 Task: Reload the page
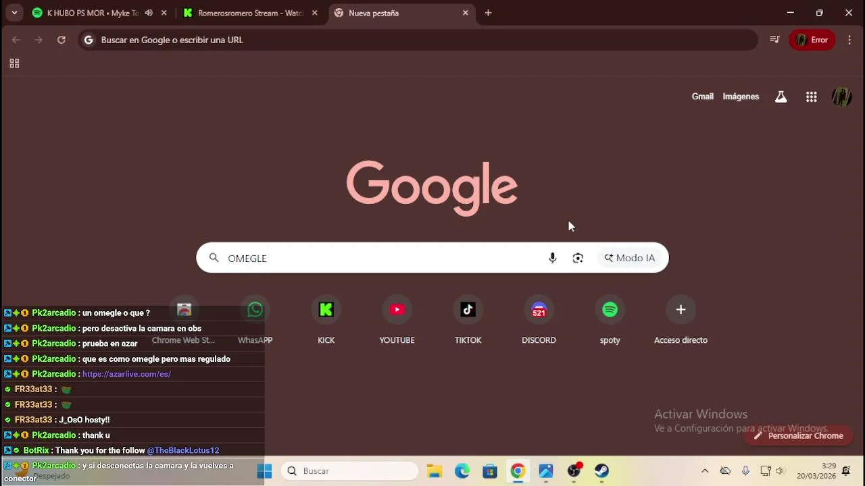61,40
